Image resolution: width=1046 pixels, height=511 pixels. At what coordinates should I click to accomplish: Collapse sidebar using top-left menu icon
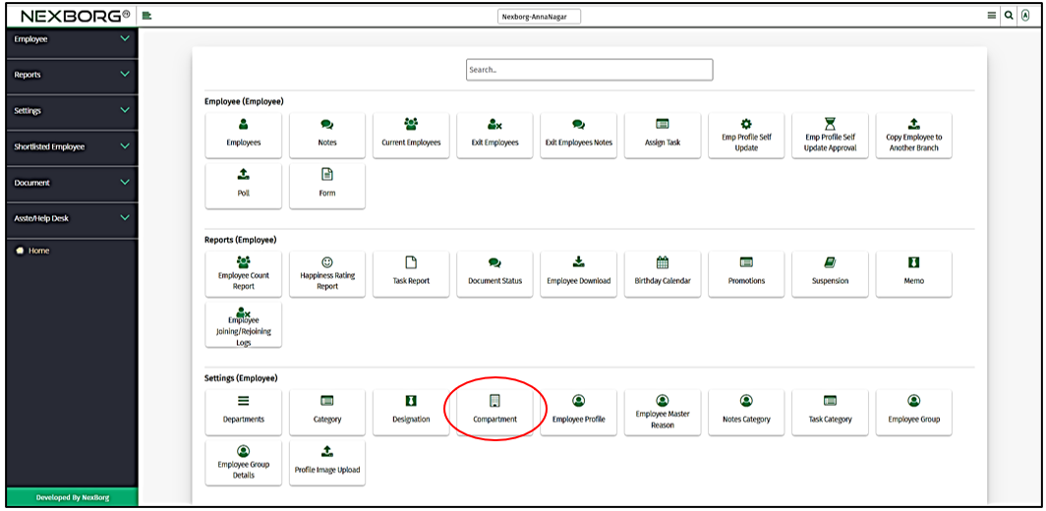pos(146,16)
